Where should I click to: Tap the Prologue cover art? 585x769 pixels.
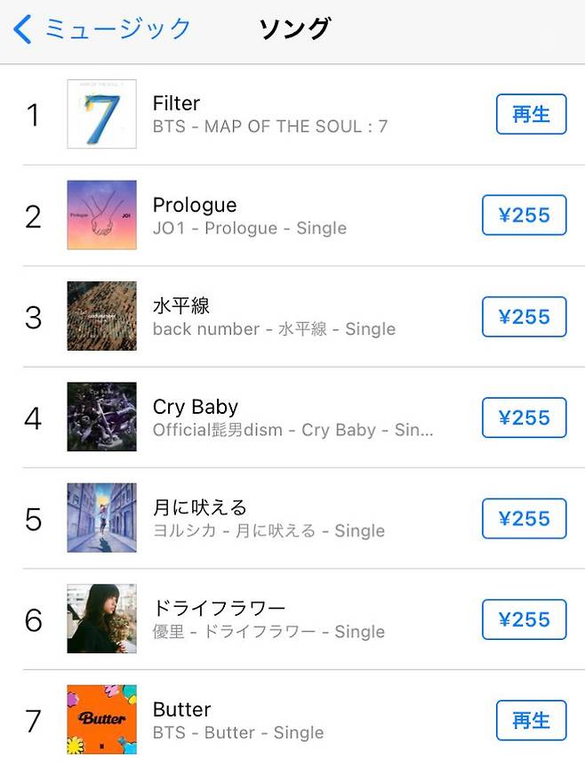101,215
